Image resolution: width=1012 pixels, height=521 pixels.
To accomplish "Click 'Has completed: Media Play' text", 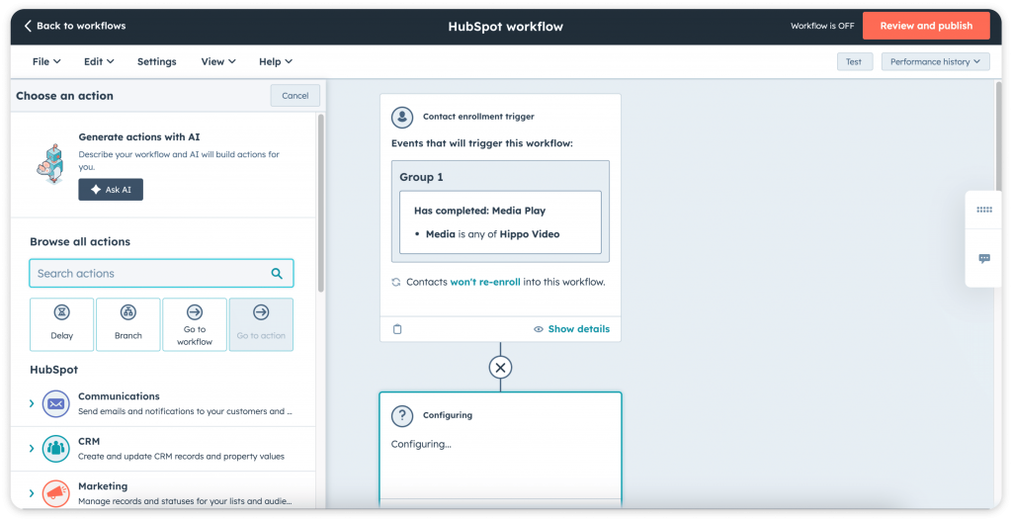I will point(479,211).
